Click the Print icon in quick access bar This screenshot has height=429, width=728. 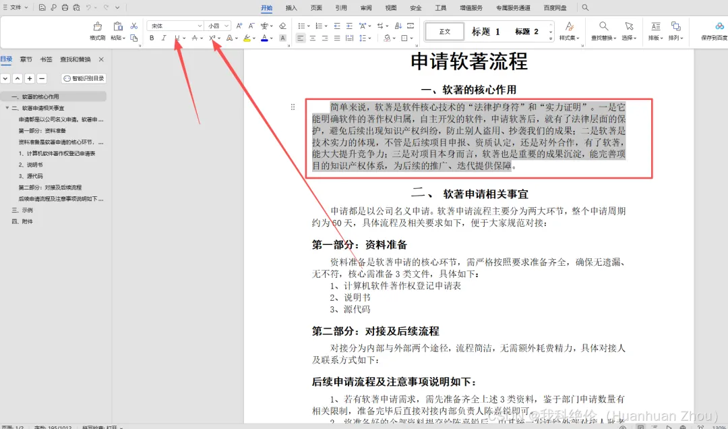pos(65,7)
